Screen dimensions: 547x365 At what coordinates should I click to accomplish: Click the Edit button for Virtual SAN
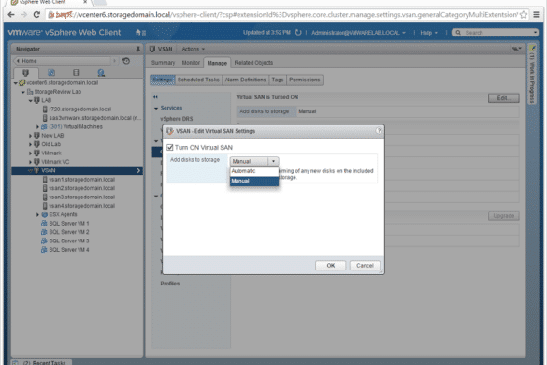coord(504,98)
